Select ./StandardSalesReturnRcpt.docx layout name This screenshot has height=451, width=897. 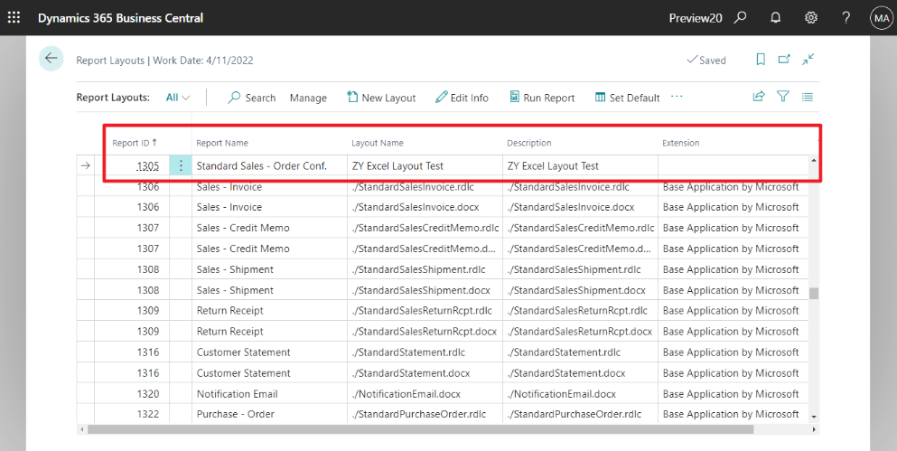425,332
